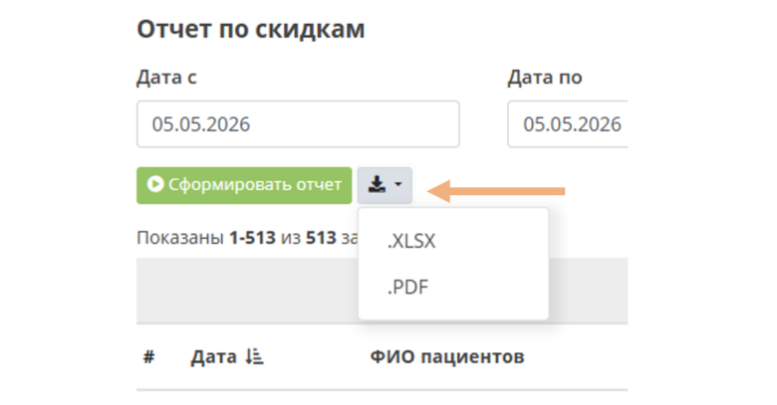777x405 pixels.
Task: Focus the Дата по date field
Action: (568, 124)
